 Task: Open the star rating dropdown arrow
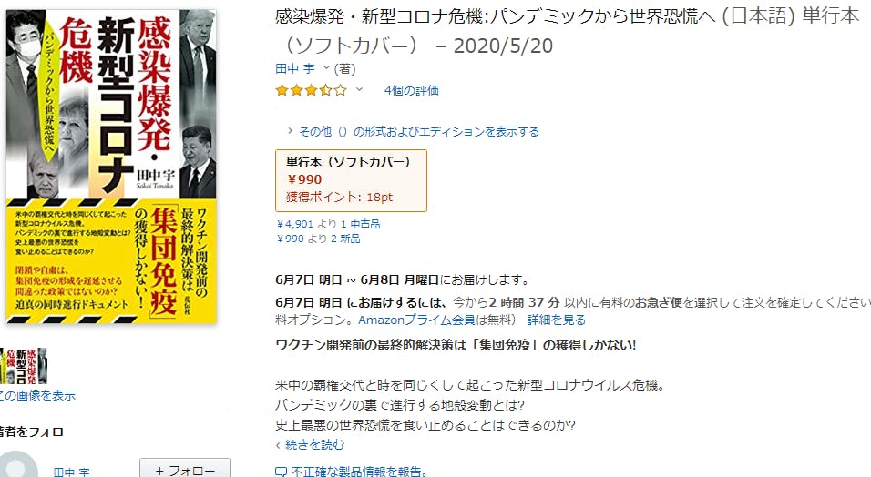click(x=359, y=89)
